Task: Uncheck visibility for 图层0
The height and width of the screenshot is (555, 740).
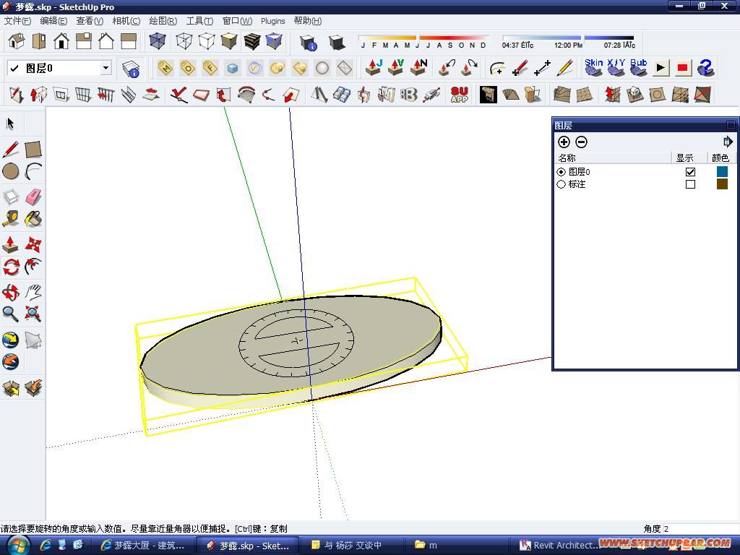Action: coord(690,172)
